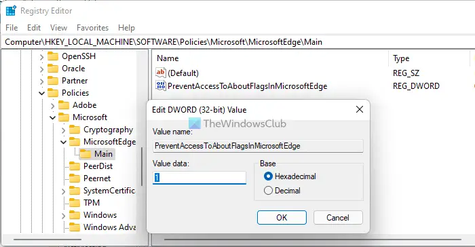Click the (Default) string value icon

click(161, 73)
